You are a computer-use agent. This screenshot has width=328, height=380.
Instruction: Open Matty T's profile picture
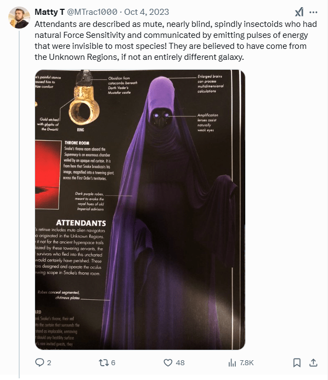coord(19,18)
